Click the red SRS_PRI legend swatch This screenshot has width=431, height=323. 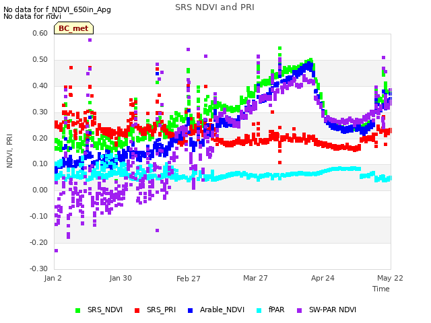[137, 311]
